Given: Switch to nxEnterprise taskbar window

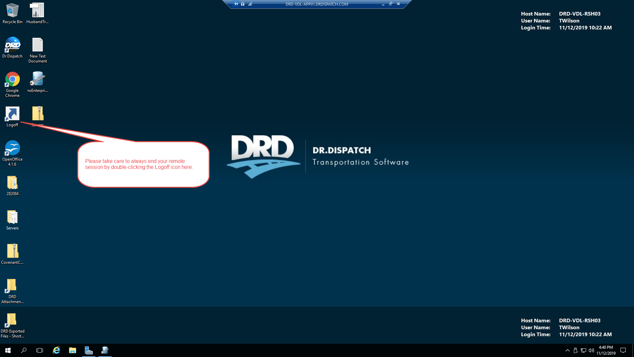Looking at the screenshot, I should [x=105, y=350].
